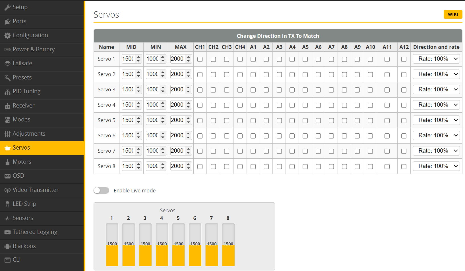Click the Setup wrench icon
Image resolution: width=465 pixels, height=271 pixels.
coord(7,7)
